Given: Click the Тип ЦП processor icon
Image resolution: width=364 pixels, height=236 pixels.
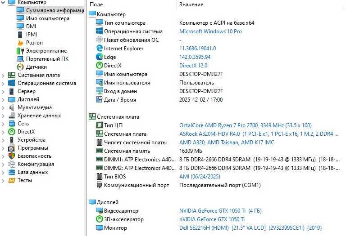Looking at the screenshot, I should (100, 125).
